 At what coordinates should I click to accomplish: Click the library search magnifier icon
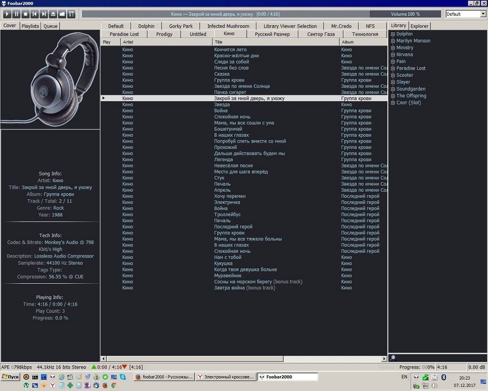[393, 358]
